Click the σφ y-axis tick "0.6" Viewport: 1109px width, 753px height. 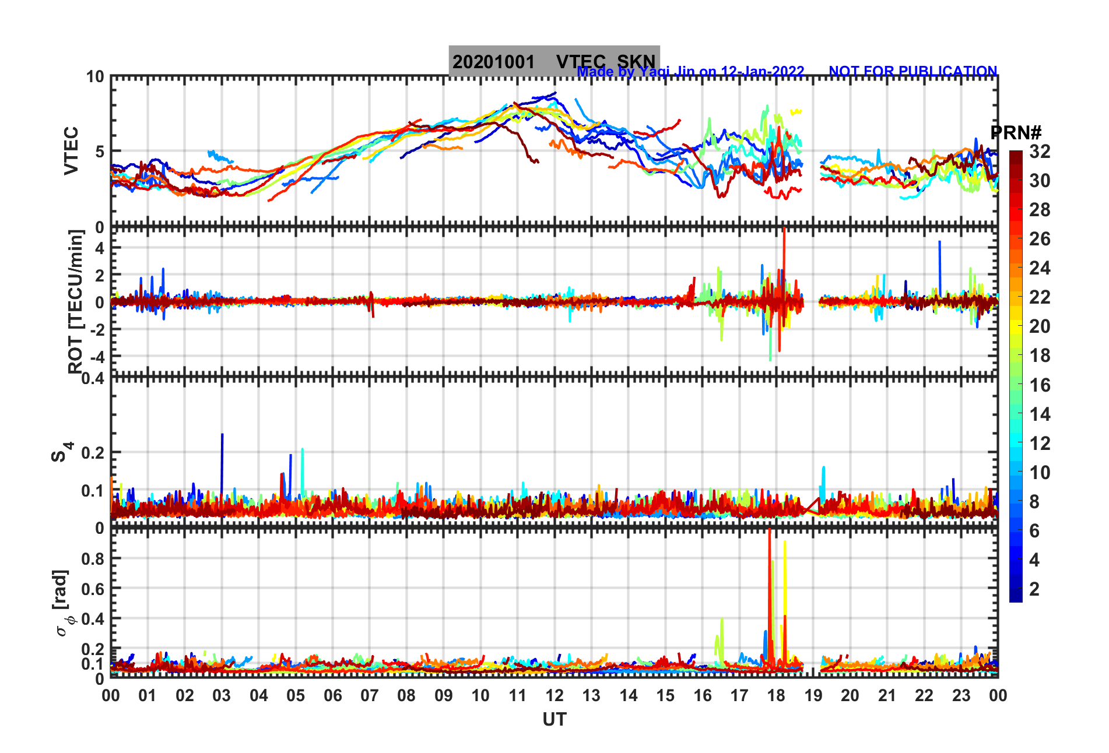point(93,589)
